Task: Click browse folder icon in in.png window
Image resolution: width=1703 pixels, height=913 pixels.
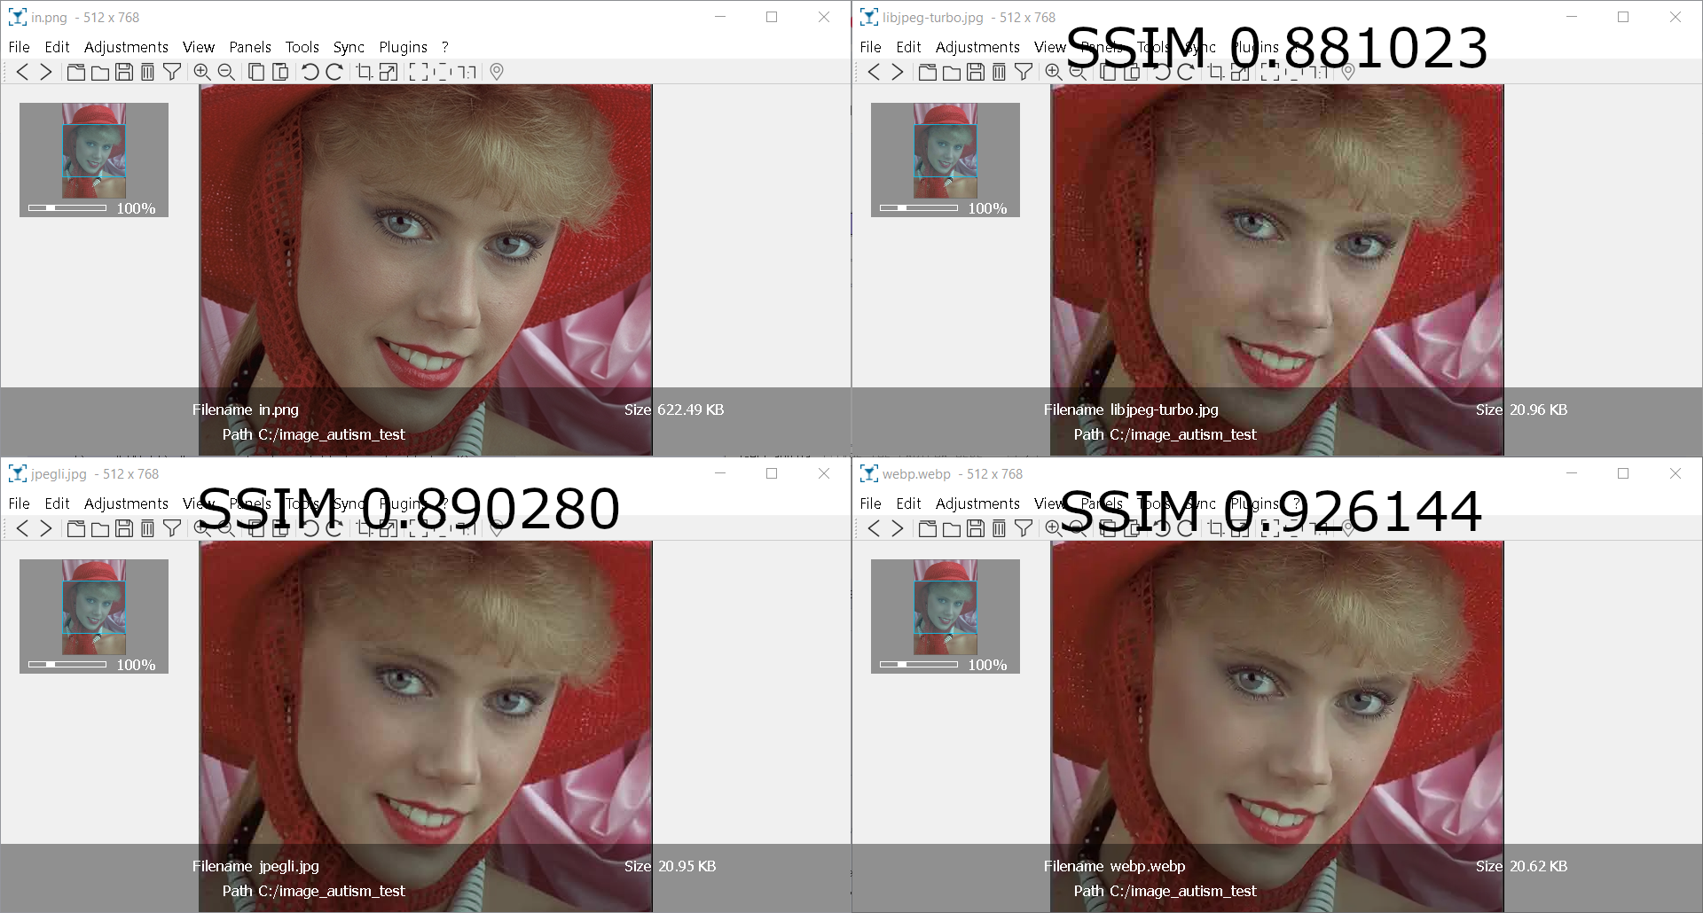Action: click(100, 72)
